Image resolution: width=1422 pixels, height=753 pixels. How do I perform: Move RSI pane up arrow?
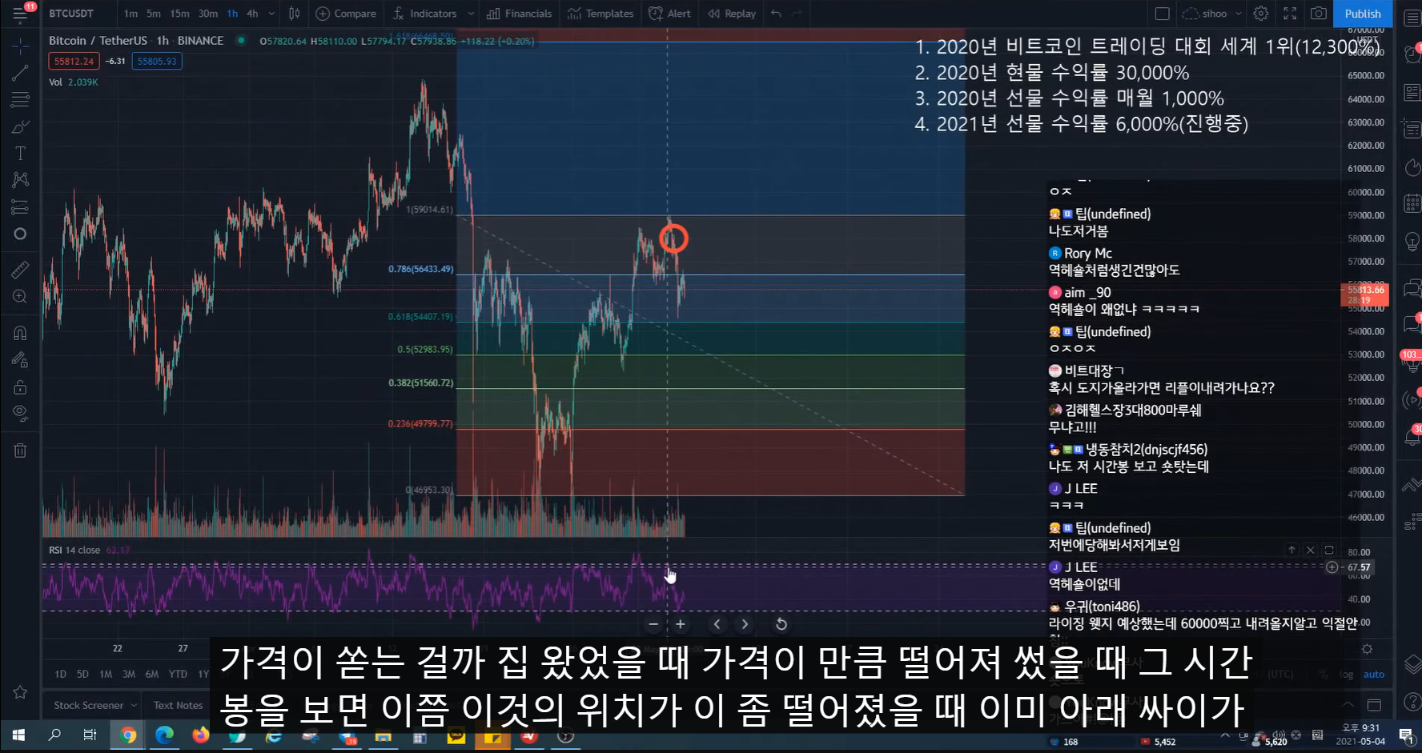pos(1291,550)
